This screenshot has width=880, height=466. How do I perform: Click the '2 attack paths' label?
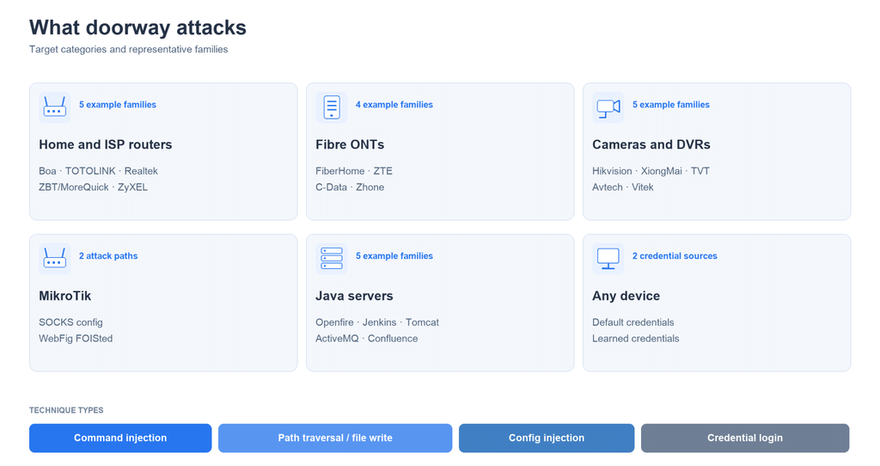[x=108, y=256]
